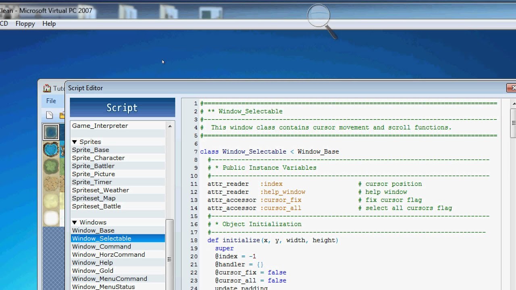This screenshot has width=516, height=290.
Task: Click the RPG Maker title bar icon
Action: pos(47,88)
